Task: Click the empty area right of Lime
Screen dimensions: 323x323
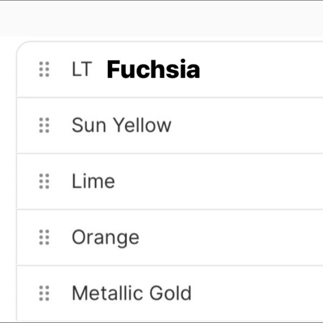Action: tap(218, 181)
